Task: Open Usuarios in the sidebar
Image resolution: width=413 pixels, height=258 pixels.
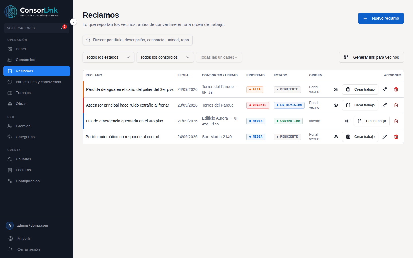Action: coord(37,159)
